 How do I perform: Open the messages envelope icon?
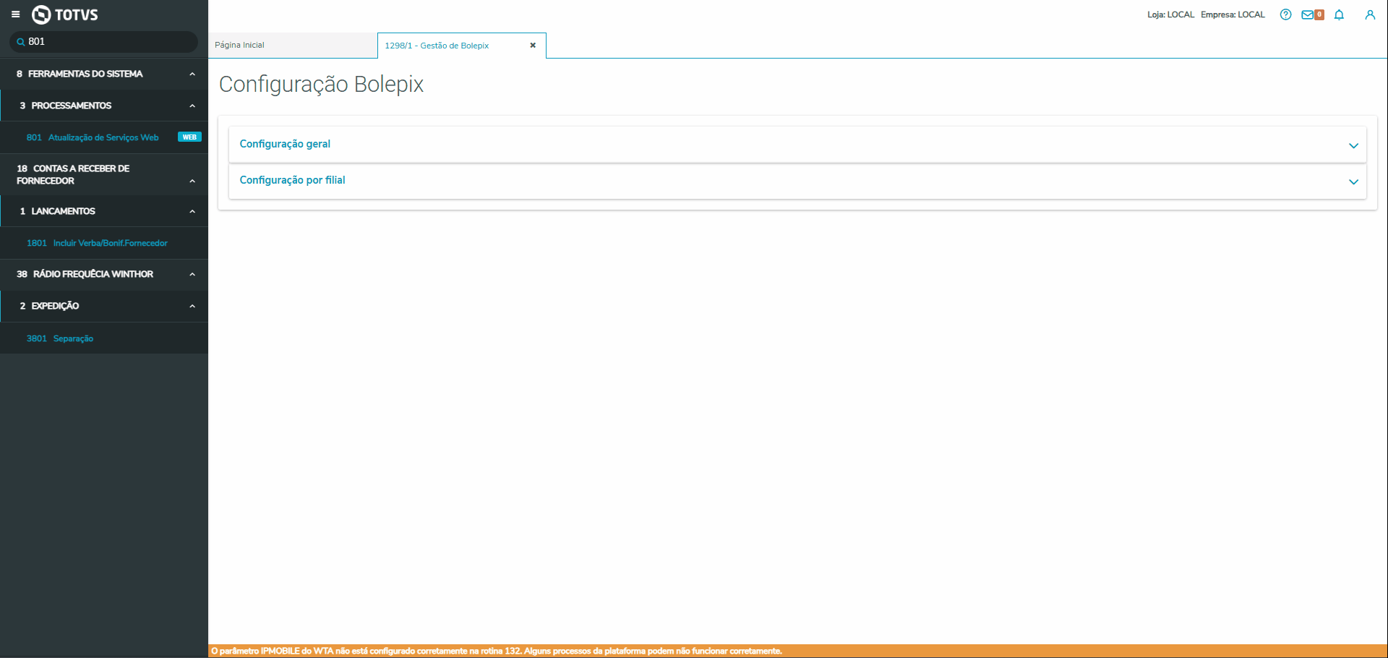click(1307, 14)
